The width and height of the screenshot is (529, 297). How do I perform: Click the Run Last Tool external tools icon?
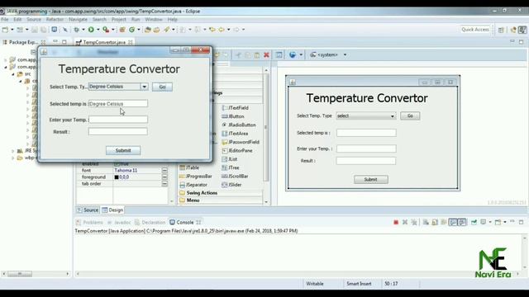[x=106, y=30]
